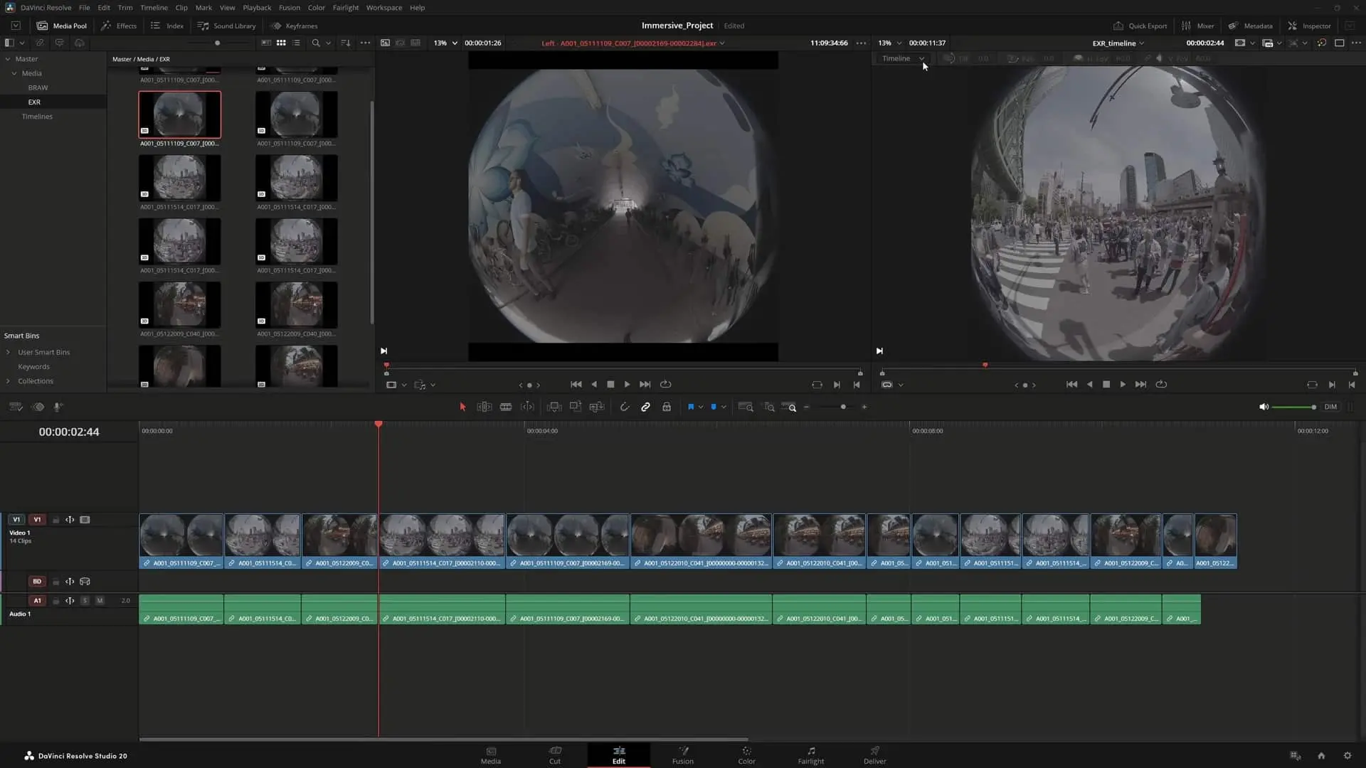Click the Linked Selection chain icon
Viewport: 1366px width, 768px height.
[645, 407]
